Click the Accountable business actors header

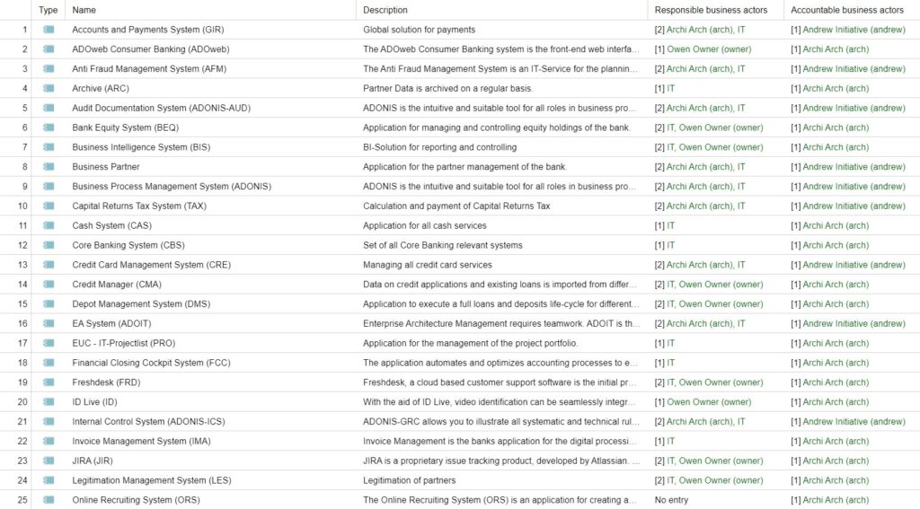[847, 10]
